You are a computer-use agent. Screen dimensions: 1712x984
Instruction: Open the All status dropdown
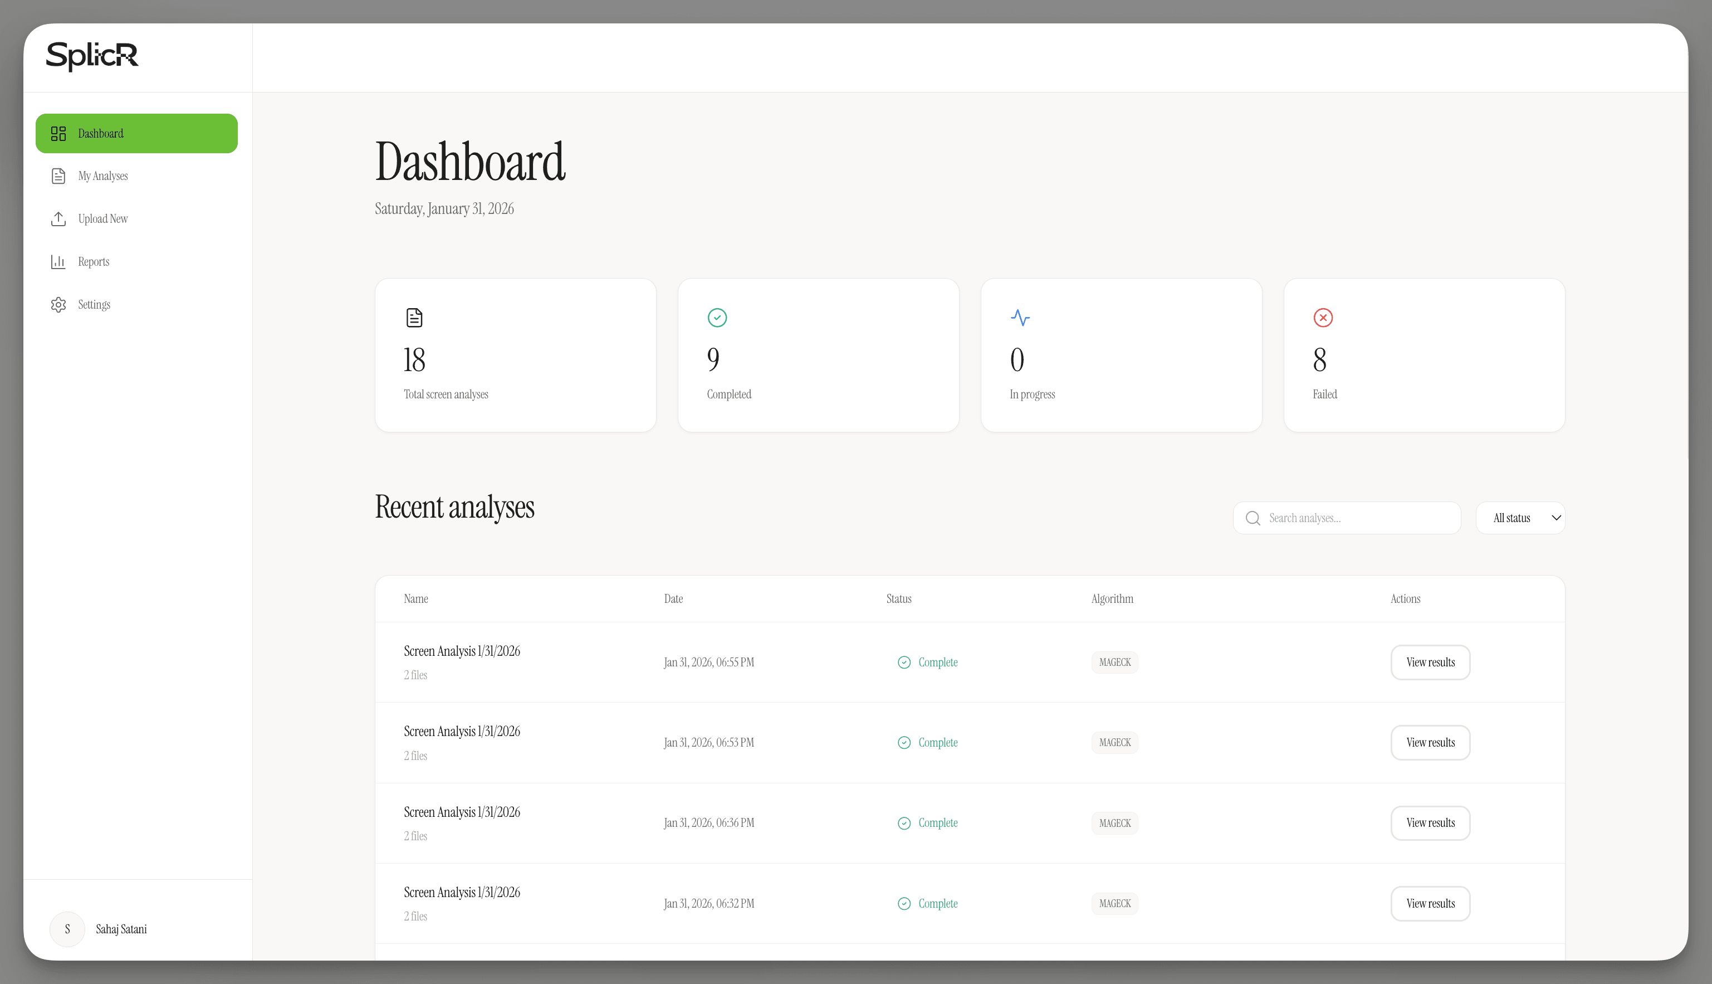point(1519,518)
